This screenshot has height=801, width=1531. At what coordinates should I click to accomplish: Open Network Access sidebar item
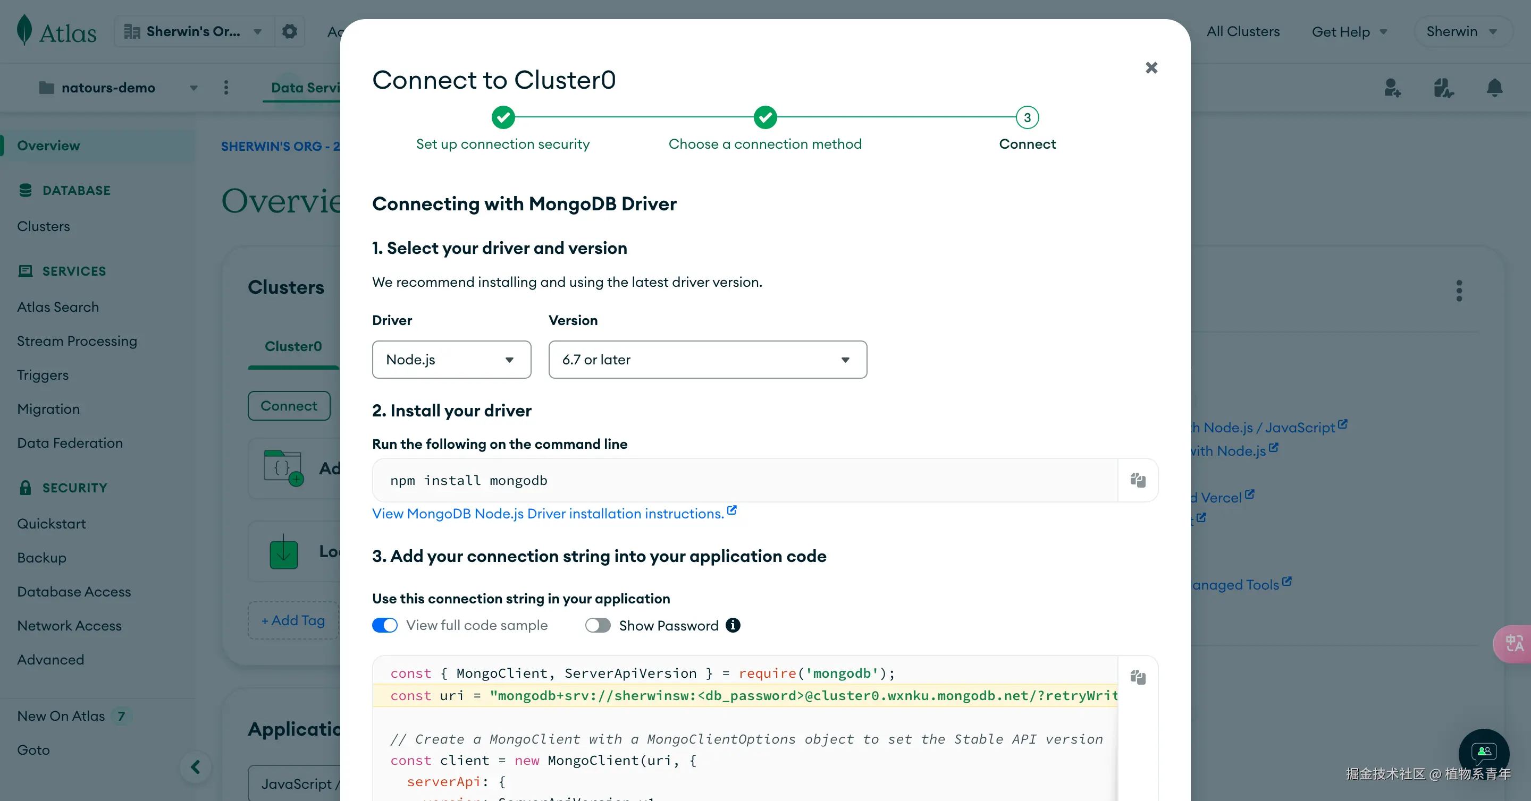(x=69, y=625)
